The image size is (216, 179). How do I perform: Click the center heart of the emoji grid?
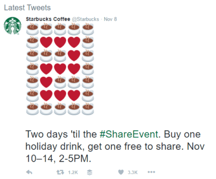click(60, 69)
